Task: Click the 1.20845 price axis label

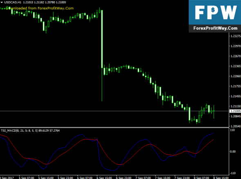Action: coord(235,116)
